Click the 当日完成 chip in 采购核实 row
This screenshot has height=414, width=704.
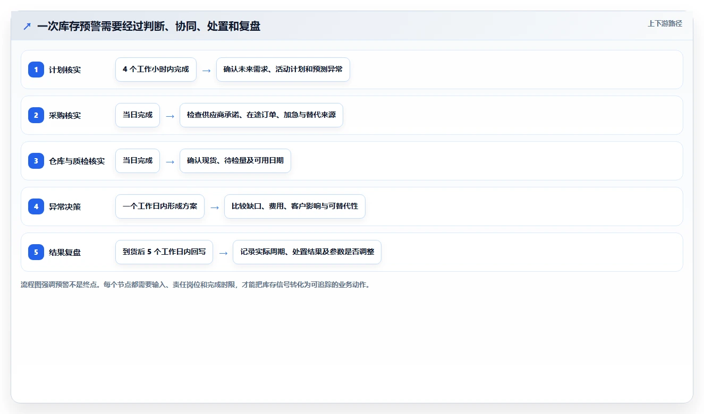click(x=138, y=115)
